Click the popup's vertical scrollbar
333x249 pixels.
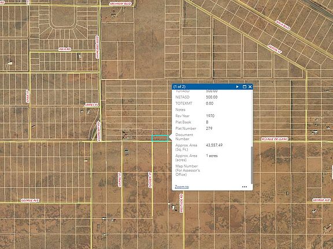click(252, 165)
